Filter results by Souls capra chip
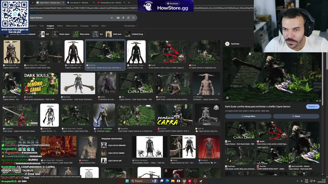328x184 pixels. 61,34
